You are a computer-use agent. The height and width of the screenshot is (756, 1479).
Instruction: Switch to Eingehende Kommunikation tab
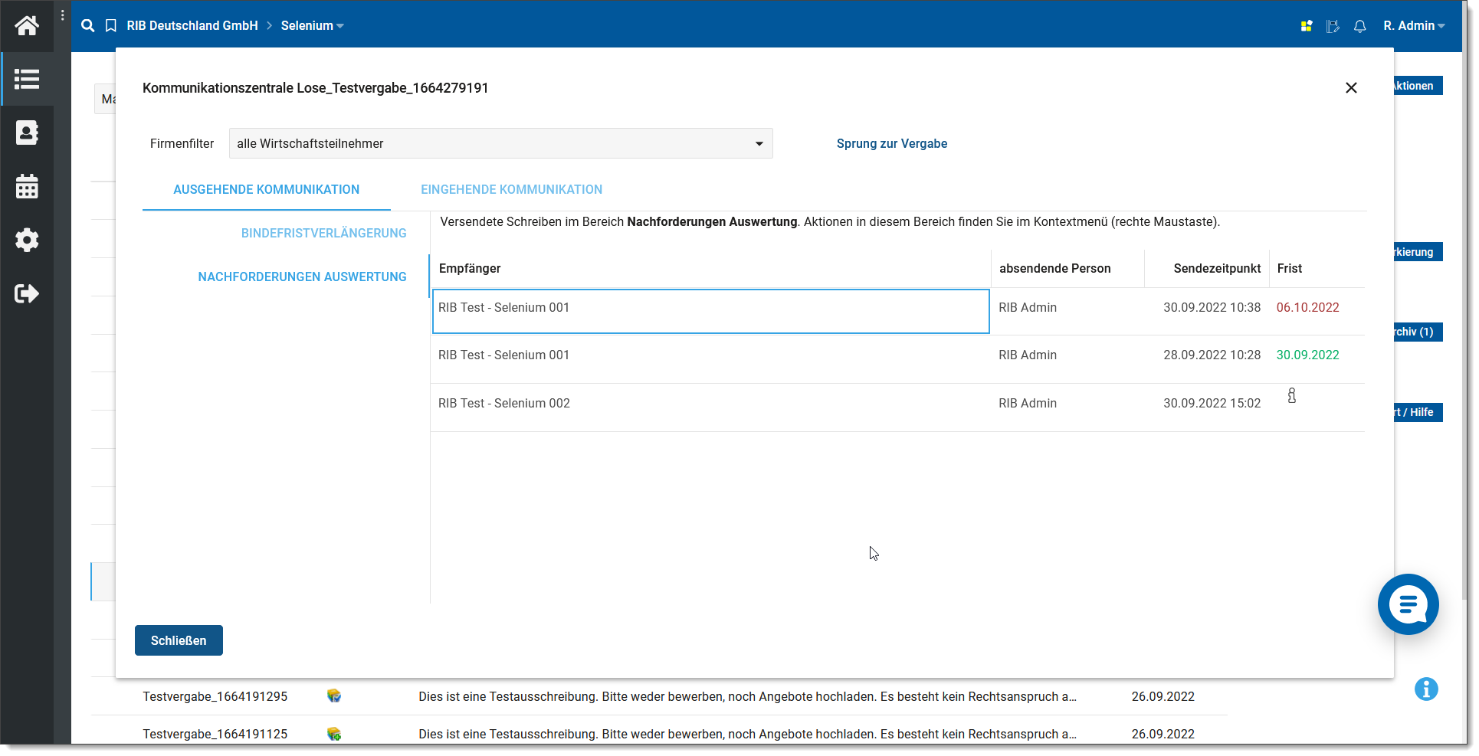coord(511,189)
